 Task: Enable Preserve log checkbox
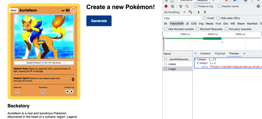[x=195, y=6]
